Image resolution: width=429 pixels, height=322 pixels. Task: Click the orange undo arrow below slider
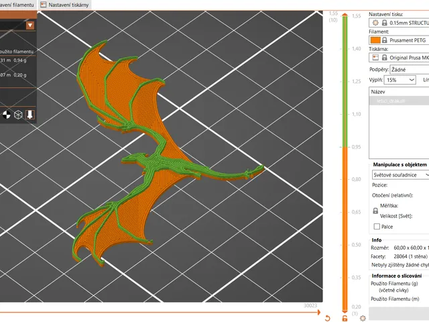pos(328,318)
